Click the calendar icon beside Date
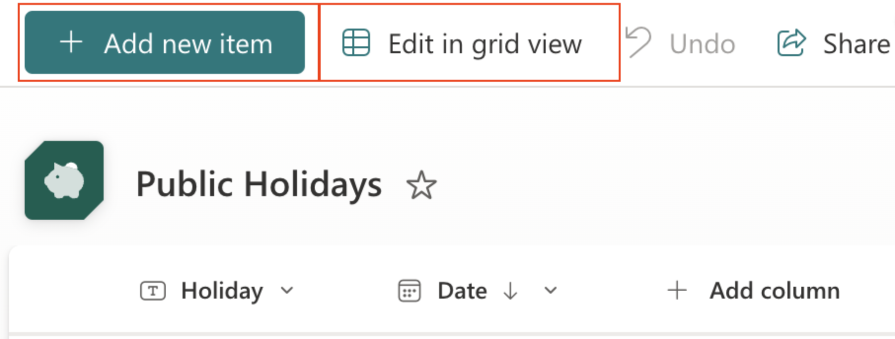 pyautogui.click(x=409, y=291)
